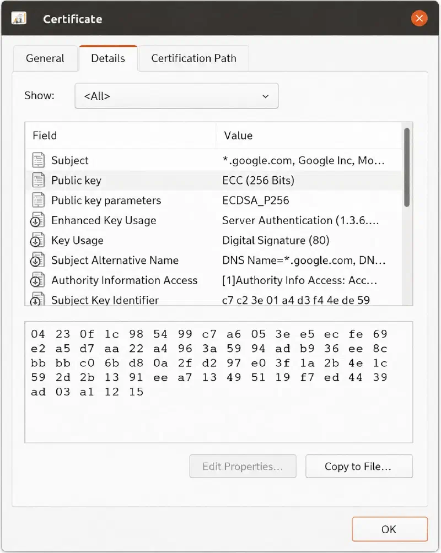The image size is (441, 553).
Task: Select the Key Usage row label
Action: point(77,241)
